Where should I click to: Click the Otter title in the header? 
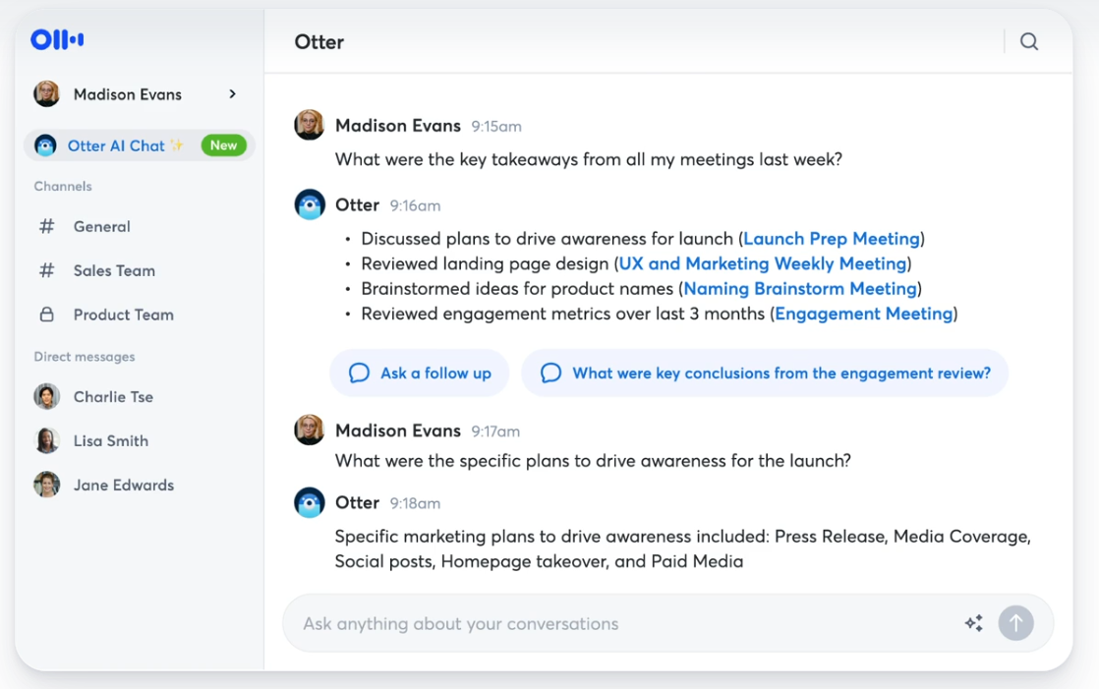[x=318, y=42]
